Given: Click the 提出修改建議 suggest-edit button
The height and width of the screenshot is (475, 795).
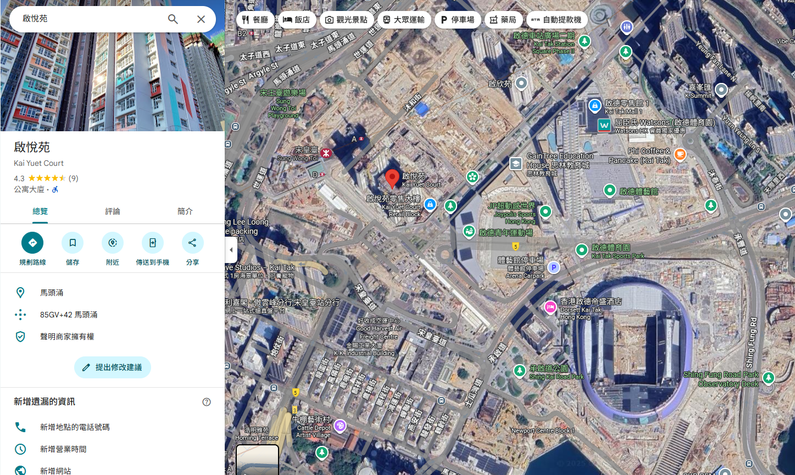Looking at the screenshot, I should [x=112, y=367].
